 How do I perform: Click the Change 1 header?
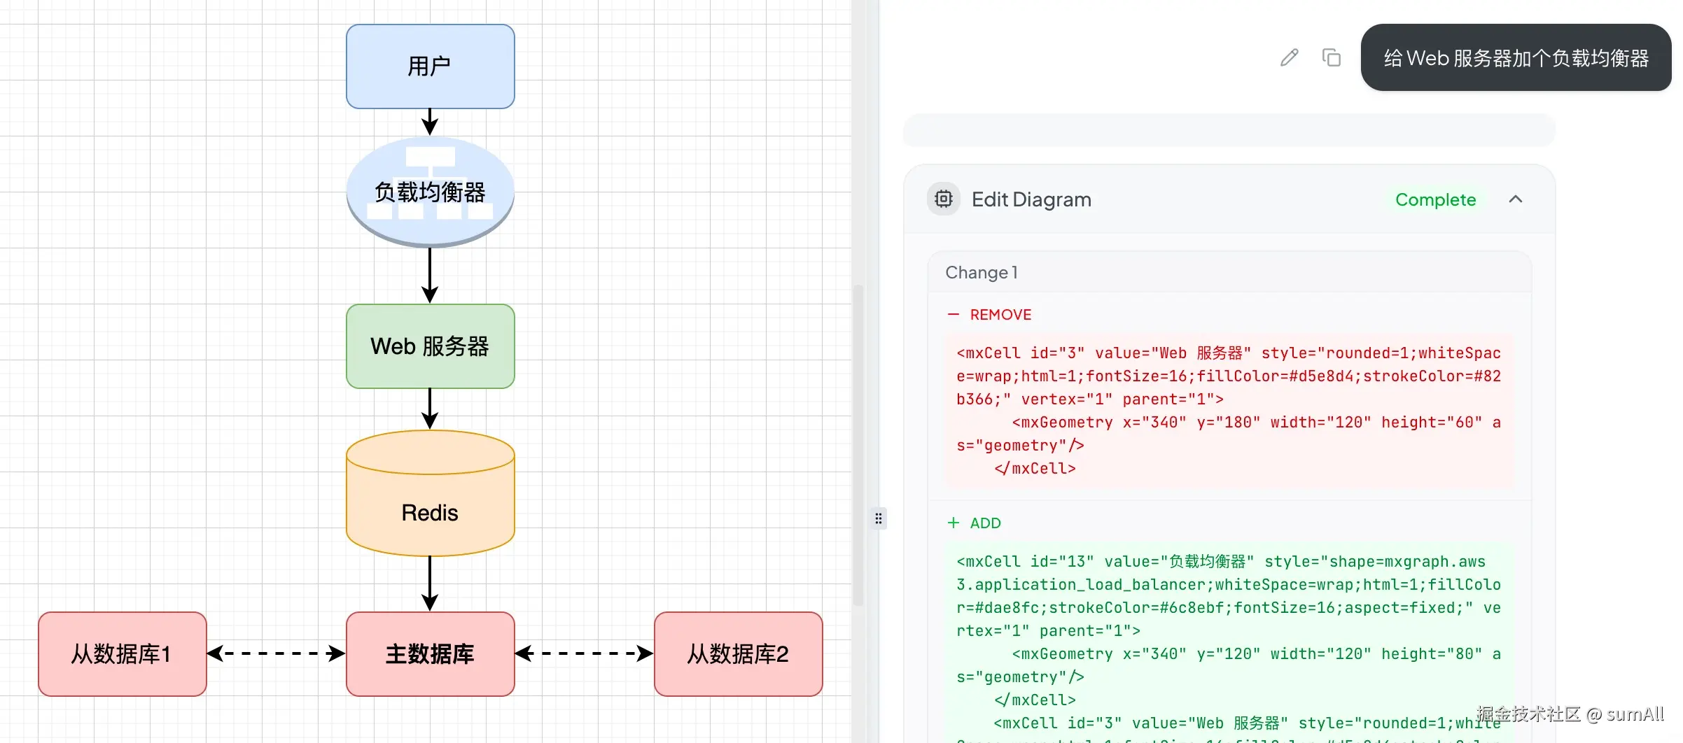(981, 272)
